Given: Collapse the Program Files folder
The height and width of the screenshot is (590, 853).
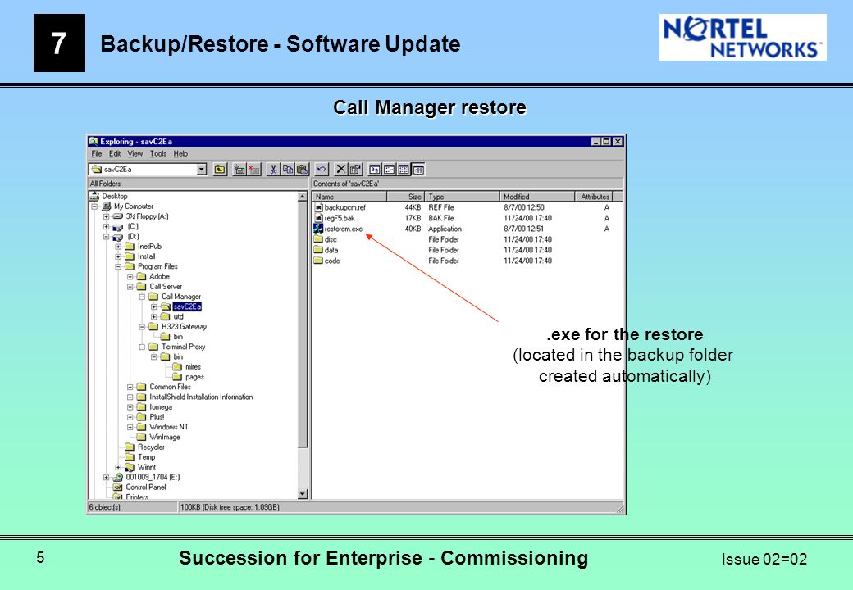Looking at the screenshot, I should (118, 267).
